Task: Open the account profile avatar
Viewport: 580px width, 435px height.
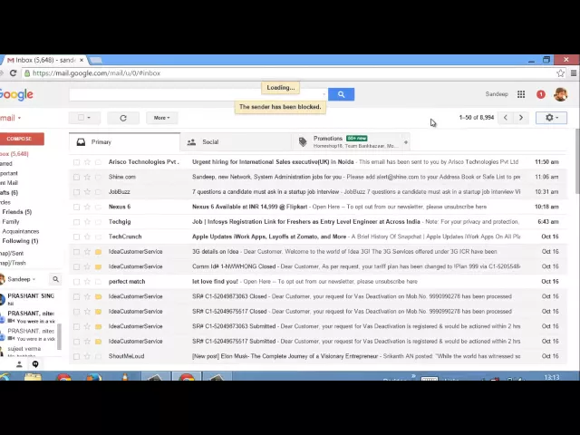Action: tap(560, 94)
